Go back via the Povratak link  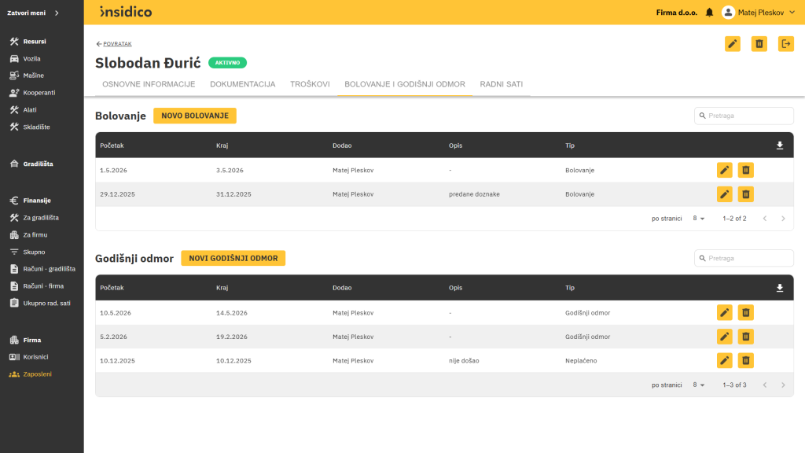pyautogui.click(x=114, y=44)
